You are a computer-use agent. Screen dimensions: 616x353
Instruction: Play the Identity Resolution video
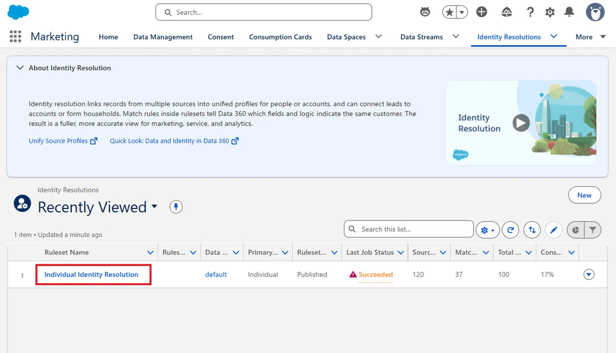(x=521, y=123)
